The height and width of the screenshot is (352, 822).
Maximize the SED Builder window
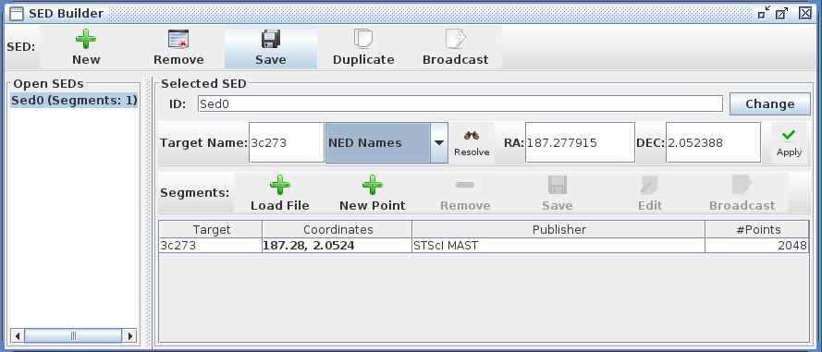point(781,13)
